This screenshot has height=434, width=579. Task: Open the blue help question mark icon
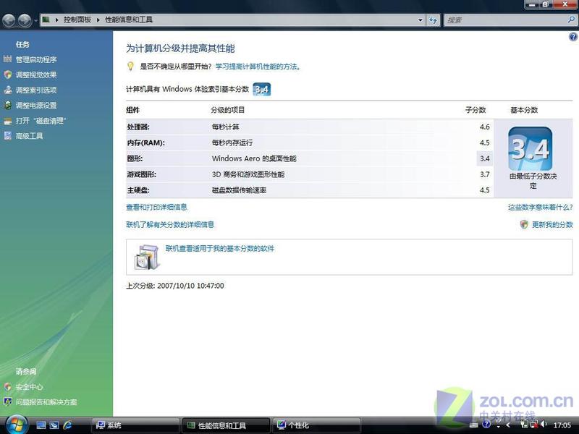click(573, 37)
